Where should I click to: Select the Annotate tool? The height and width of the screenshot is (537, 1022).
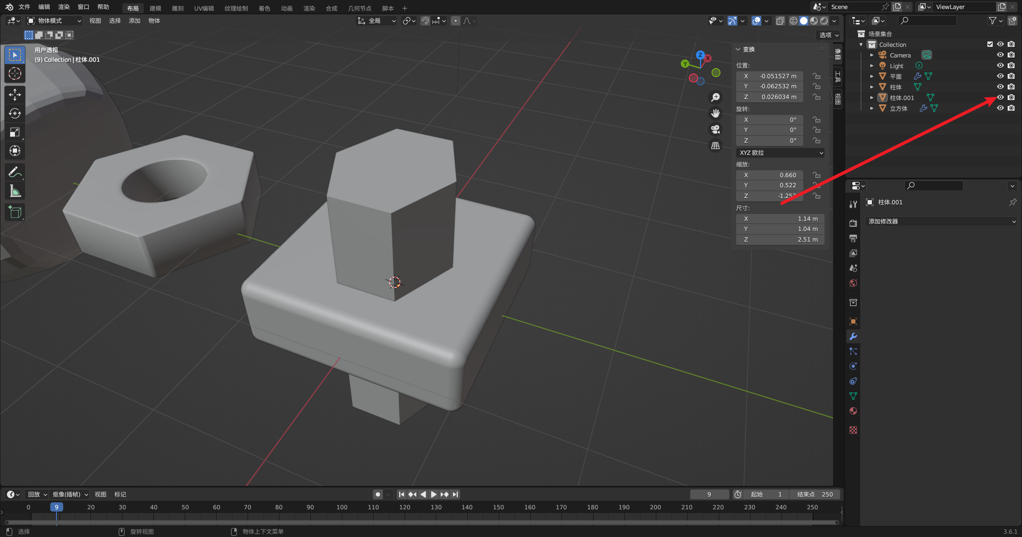tap(15, 172)
